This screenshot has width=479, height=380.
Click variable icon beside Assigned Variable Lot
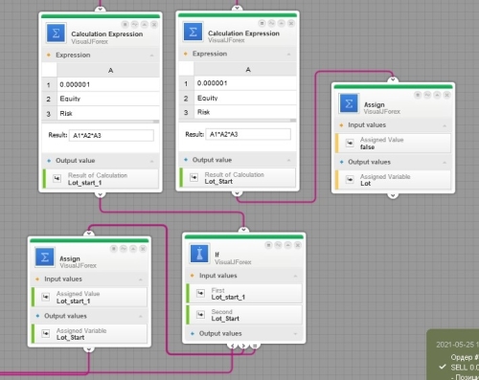coord(350,180)
